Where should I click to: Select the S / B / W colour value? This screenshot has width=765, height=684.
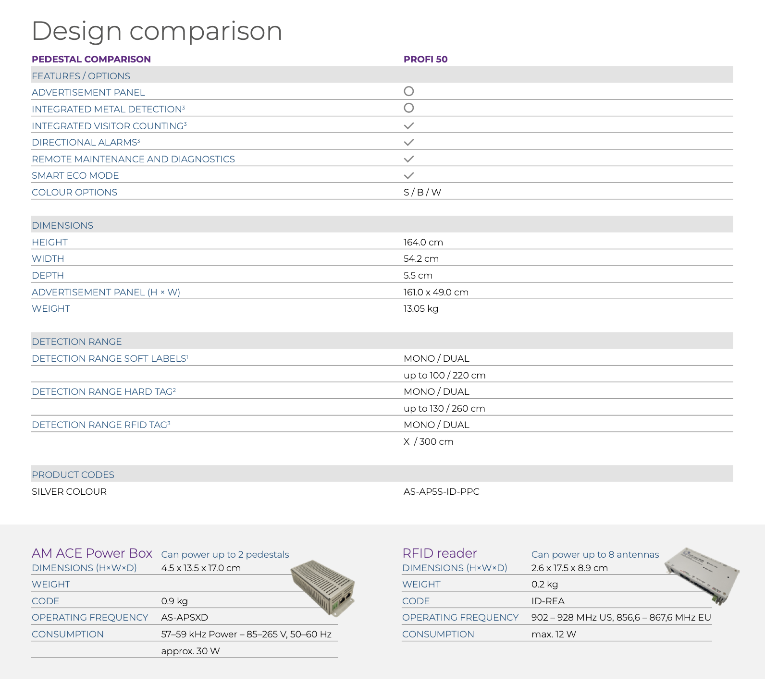tap(422, 192)
